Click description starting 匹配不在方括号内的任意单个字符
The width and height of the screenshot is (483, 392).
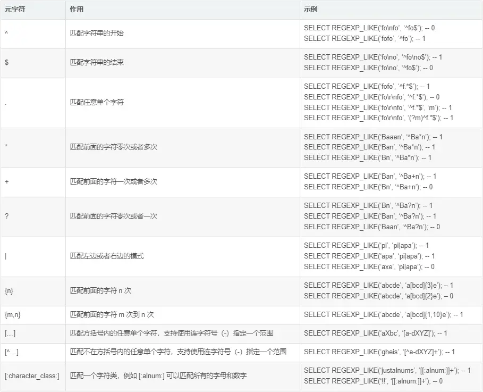(x=178, y=352)
